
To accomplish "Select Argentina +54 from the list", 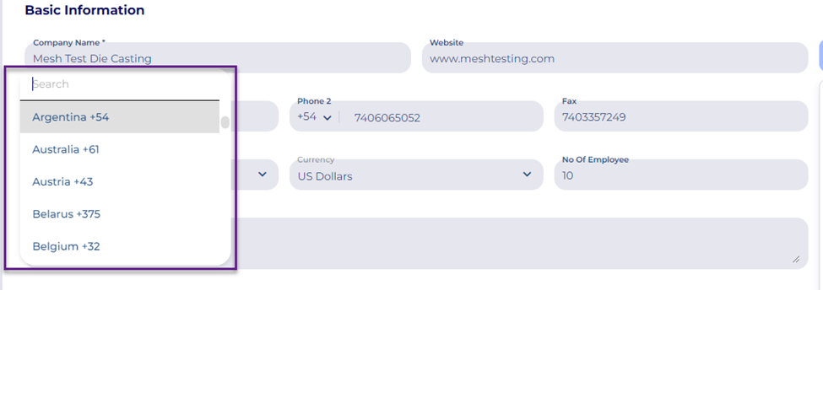I will (x=119, y=117).
